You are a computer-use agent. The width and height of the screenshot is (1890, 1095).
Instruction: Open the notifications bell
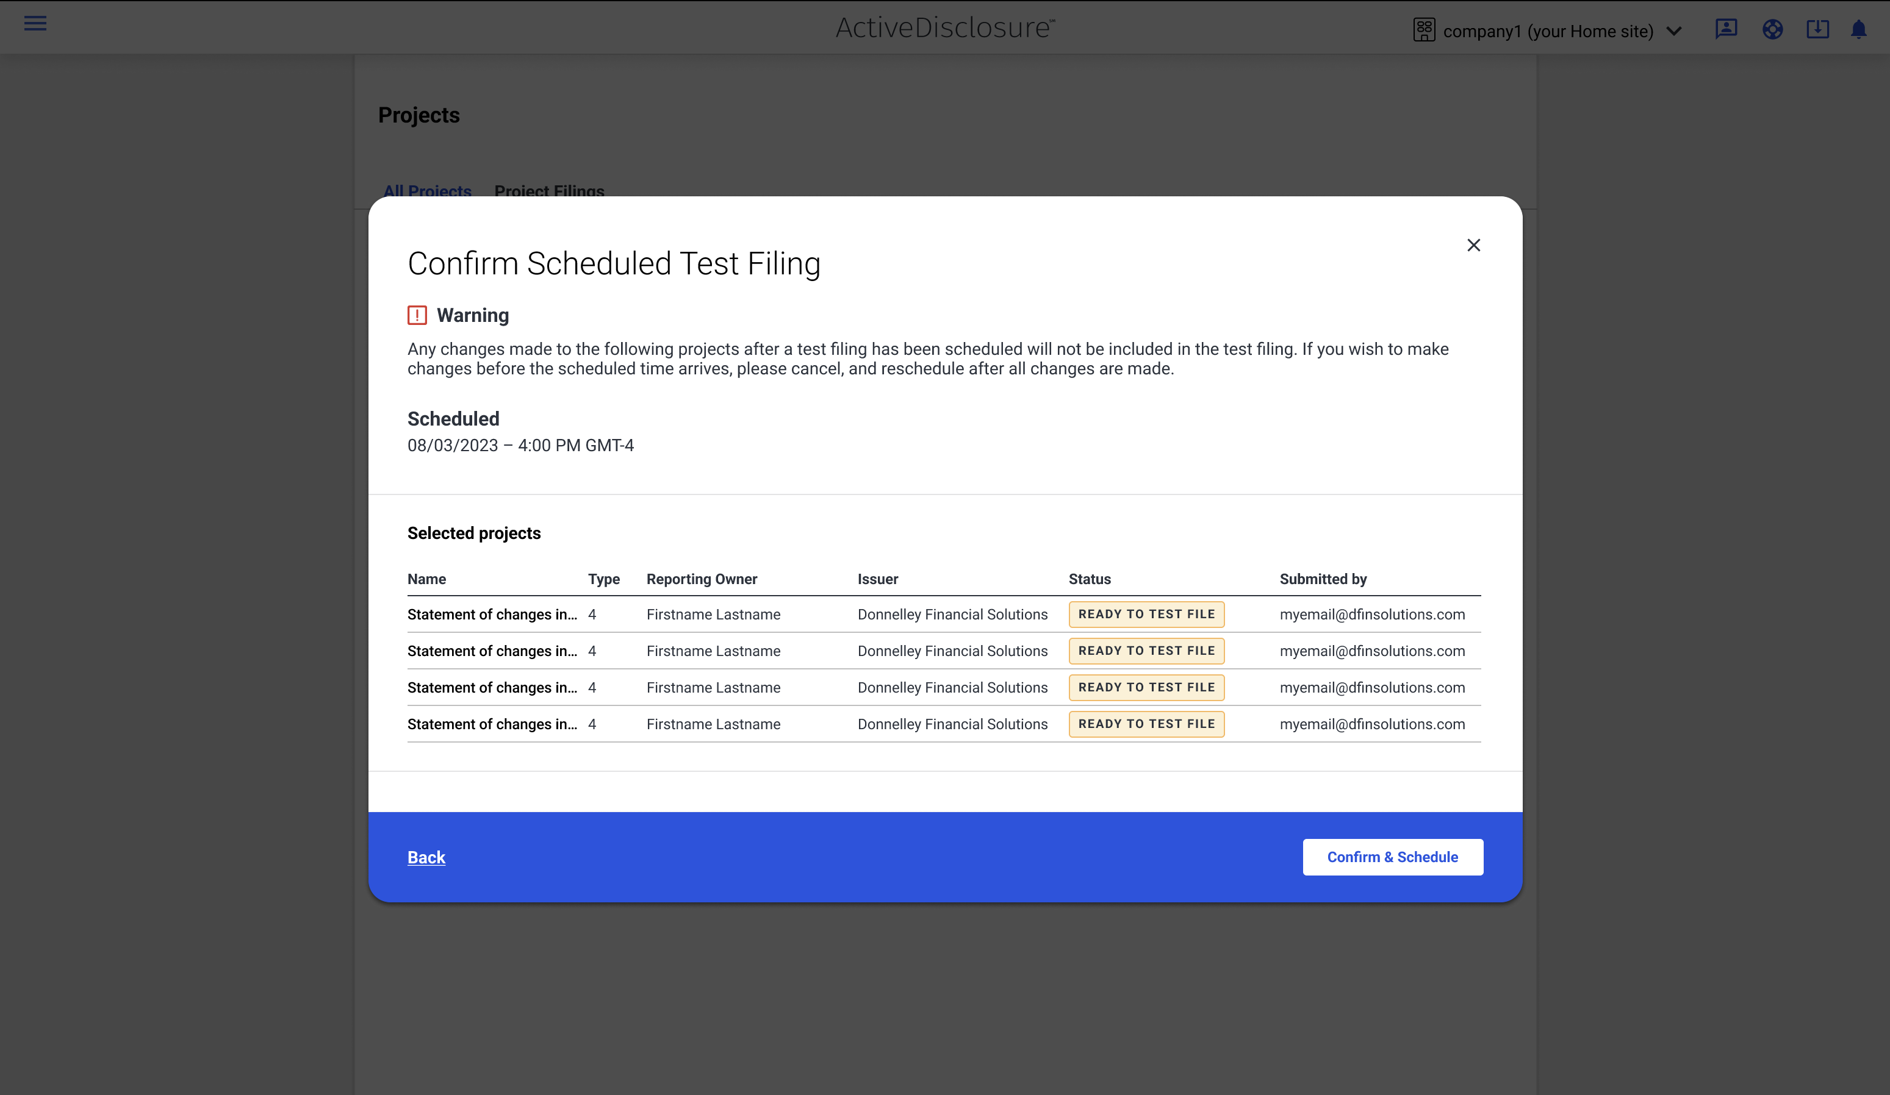[1858, 29]
